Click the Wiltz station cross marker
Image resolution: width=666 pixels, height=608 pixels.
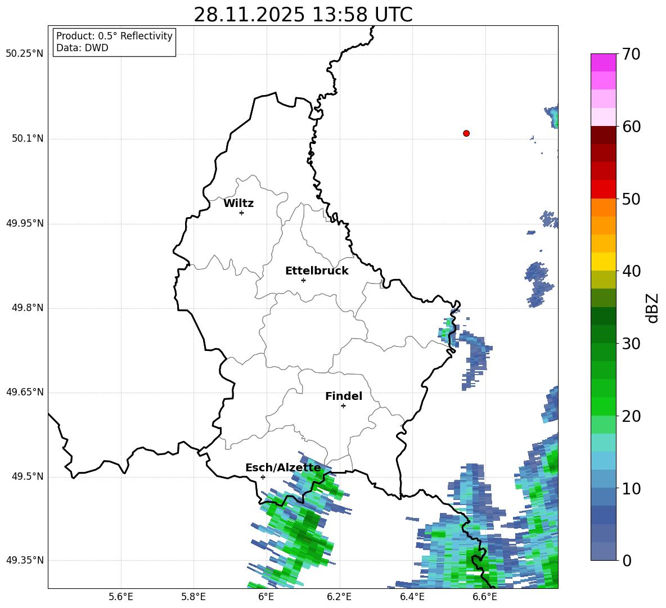[242, 213]
